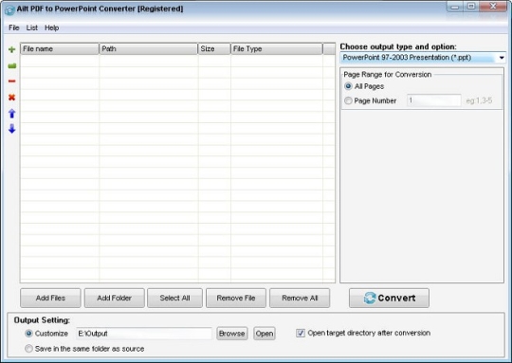Click the app icon in title bar
Image resolution: width=512 pixels, height=363 pixels.
click(x=9, y=9)
